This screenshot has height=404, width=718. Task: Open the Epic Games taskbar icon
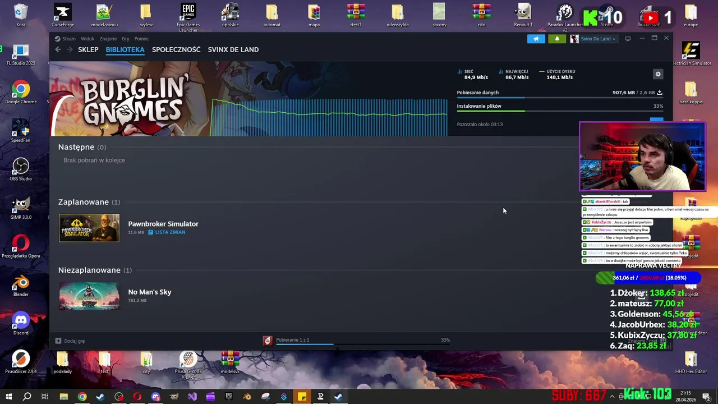pyautogui.click(x=229, y=397)
